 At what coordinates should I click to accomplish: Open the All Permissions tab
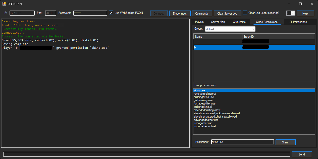pos(298,22)
